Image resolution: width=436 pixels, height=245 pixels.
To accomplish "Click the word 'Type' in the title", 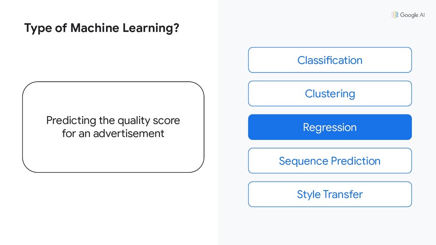I will pyautogui.click(x=38, y=28).
